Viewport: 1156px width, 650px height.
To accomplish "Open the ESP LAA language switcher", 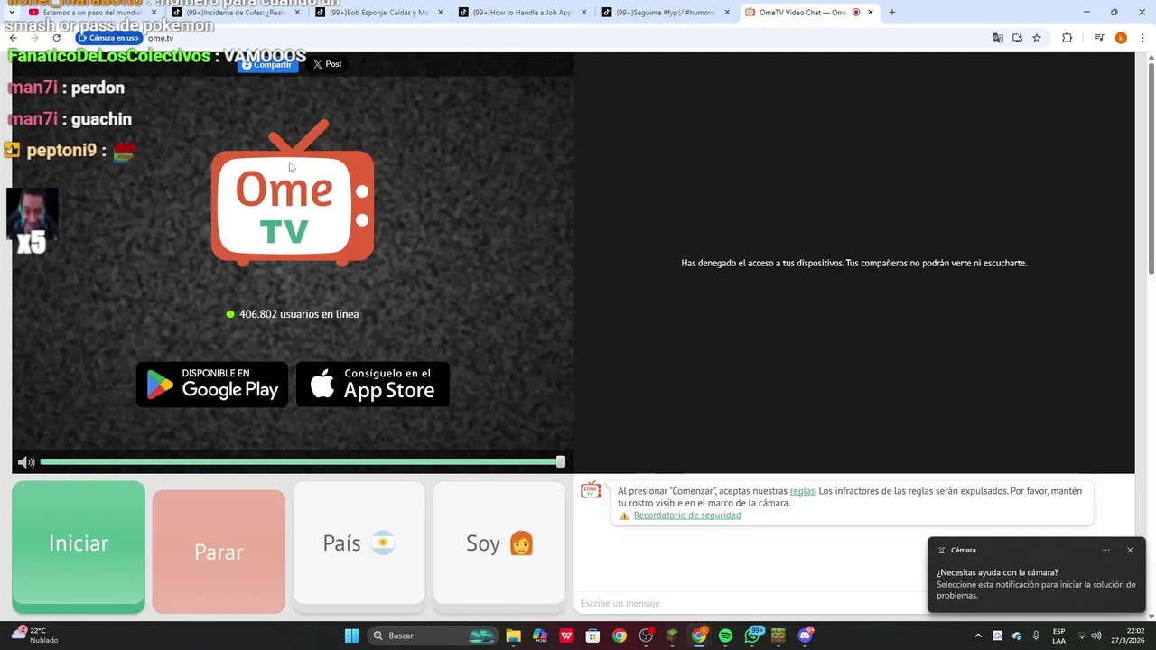I will [1058, 636].
